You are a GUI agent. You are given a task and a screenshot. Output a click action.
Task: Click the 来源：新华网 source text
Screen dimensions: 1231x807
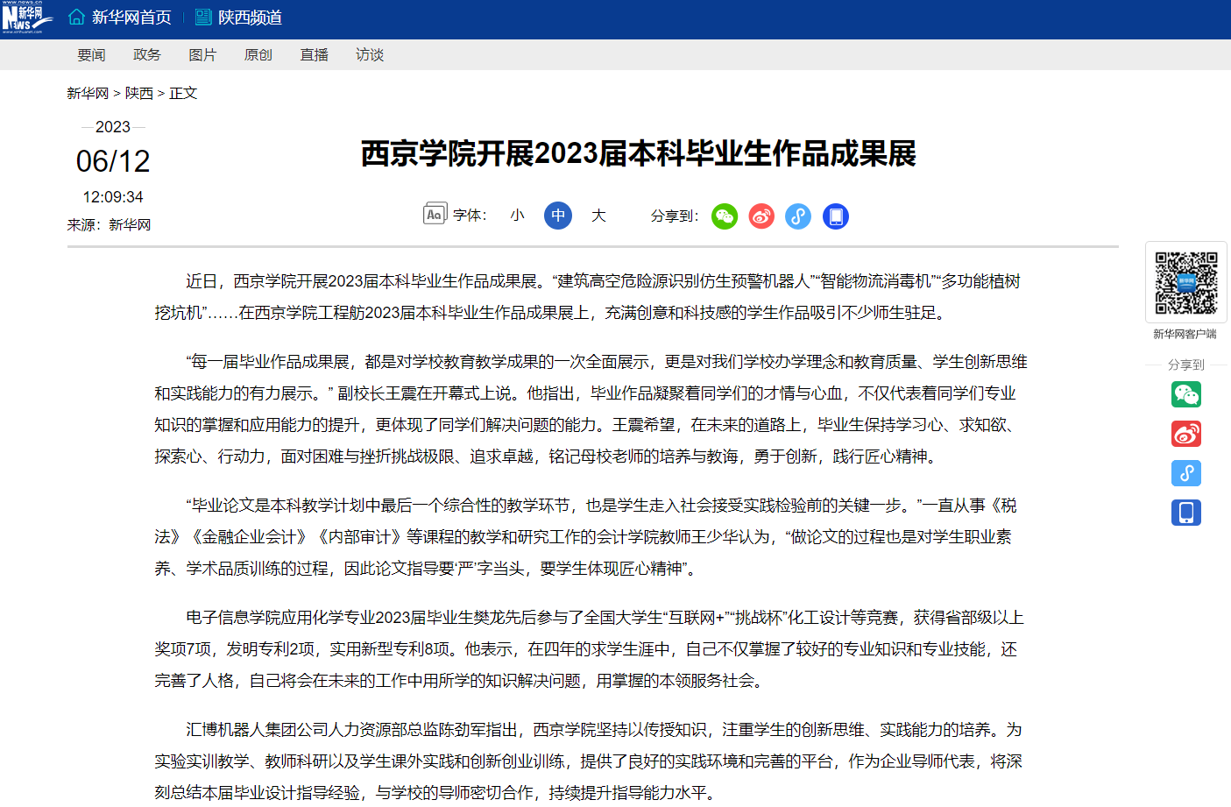[x=109, y=225]
